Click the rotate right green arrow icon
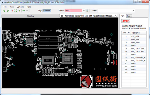The height and width of the screenshot is (95, 150). (8, 11)
